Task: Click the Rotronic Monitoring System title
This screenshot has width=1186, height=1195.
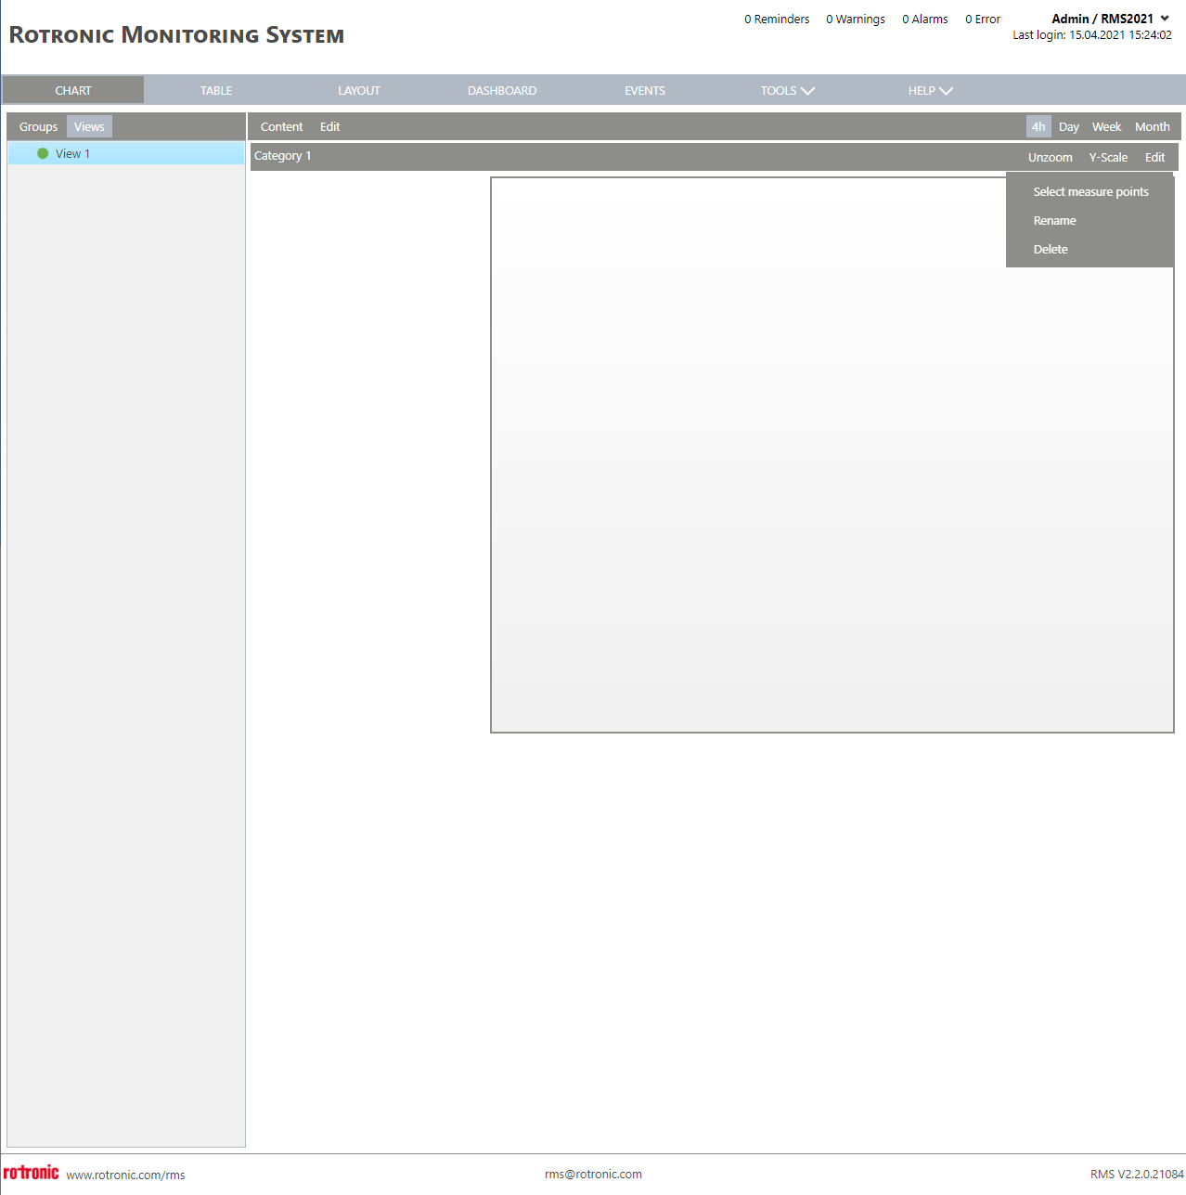Action: (176, 35)
